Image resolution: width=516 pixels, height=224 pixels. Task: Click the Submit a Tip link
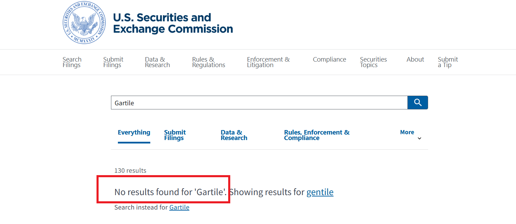[x=448, y=62]
